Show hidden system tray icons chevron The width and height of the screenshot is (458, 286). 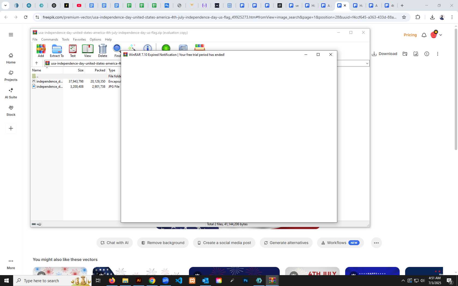tap(403, 281)
